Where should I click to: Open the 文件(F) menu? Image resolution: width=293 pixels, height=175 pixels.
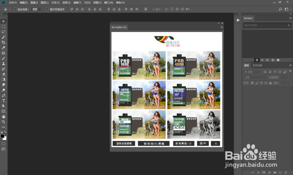click(x=13, y=3)
